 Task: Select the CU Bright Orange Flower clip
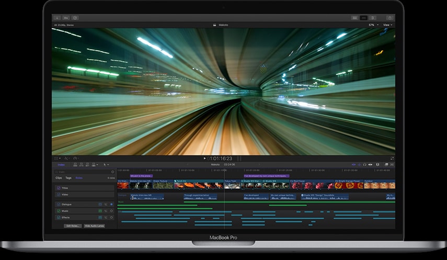pyautogui.click(x=349, y=185)
